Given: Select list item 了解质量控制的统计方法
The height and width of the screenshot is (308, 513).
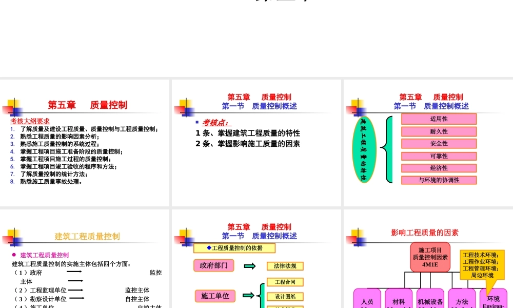Looking at the screenshot, I should point(54,174).
